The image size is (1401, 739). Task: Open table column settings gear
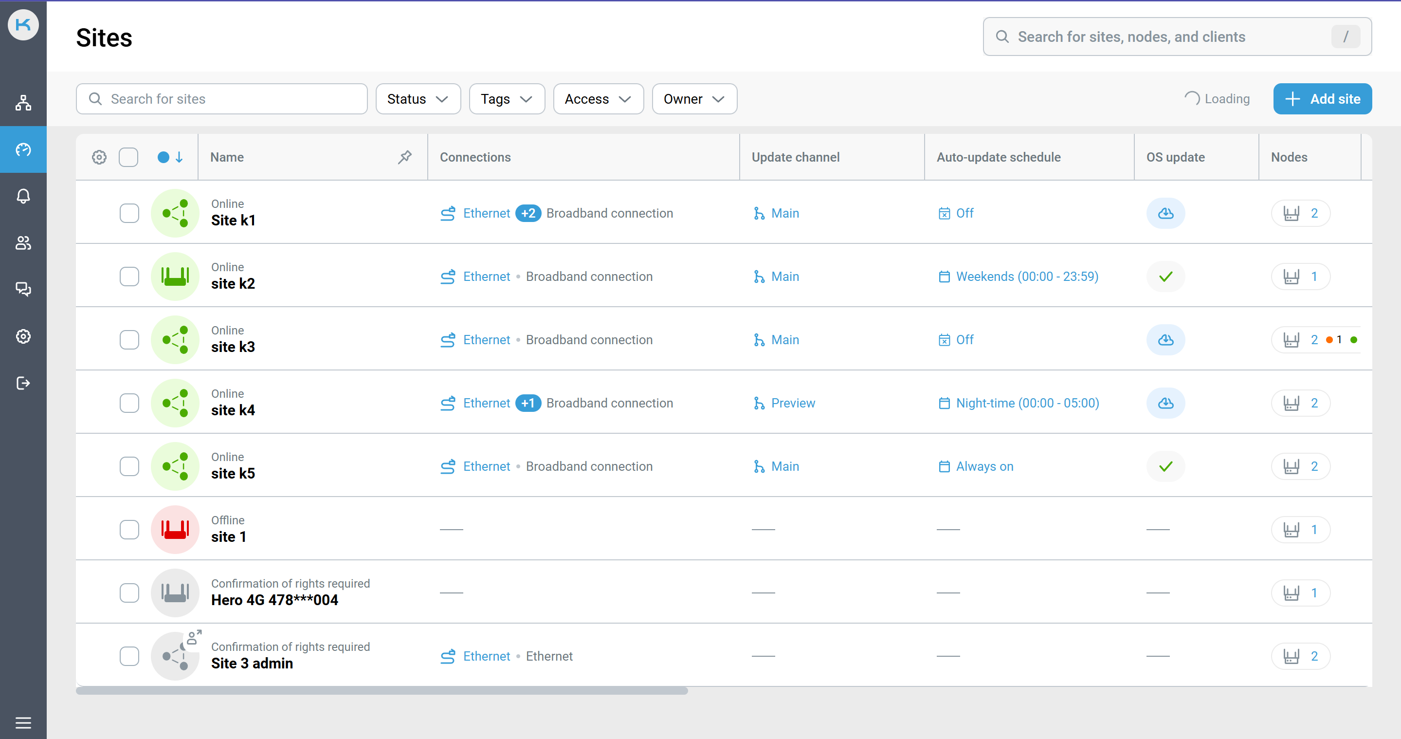pos(99,157)
